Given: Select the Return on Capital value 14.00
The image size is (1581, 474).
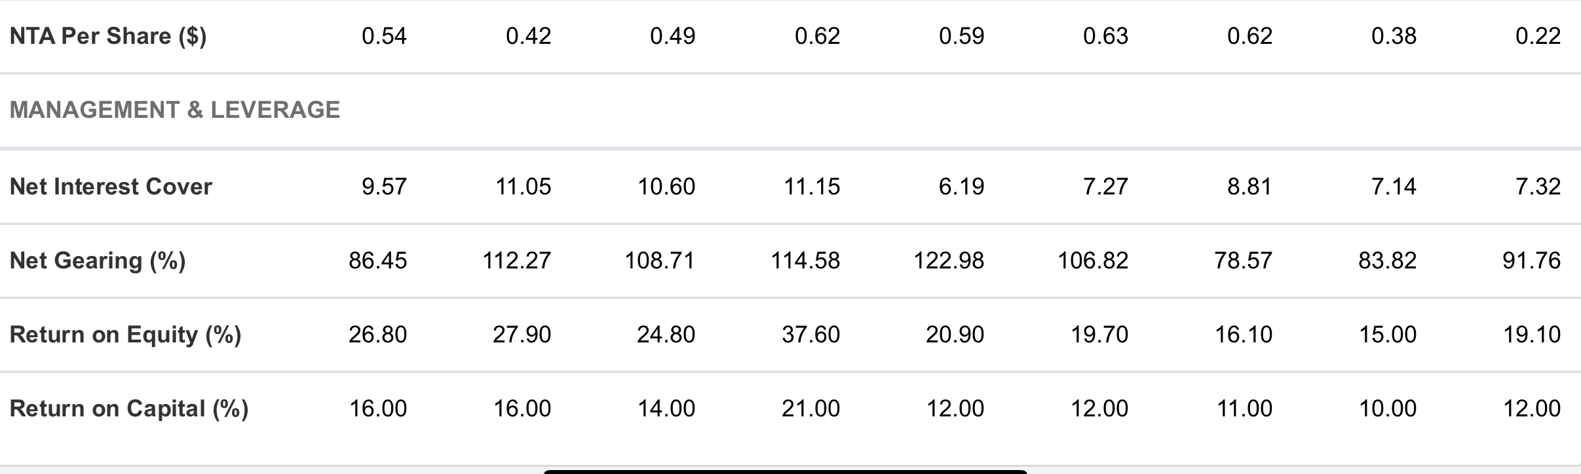Looking at the screenshot, I should (666, 409).
